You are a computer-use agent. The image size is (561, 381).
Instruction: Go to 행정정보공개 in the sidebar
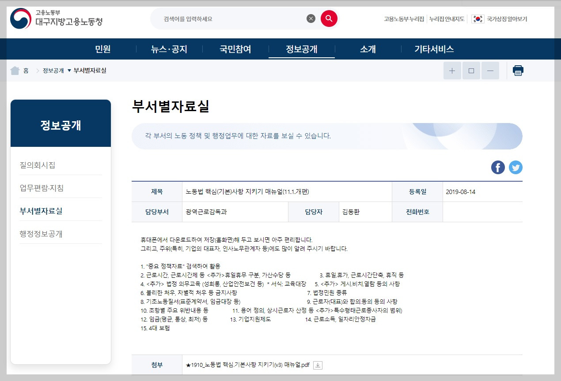click(x=41, y=234)
